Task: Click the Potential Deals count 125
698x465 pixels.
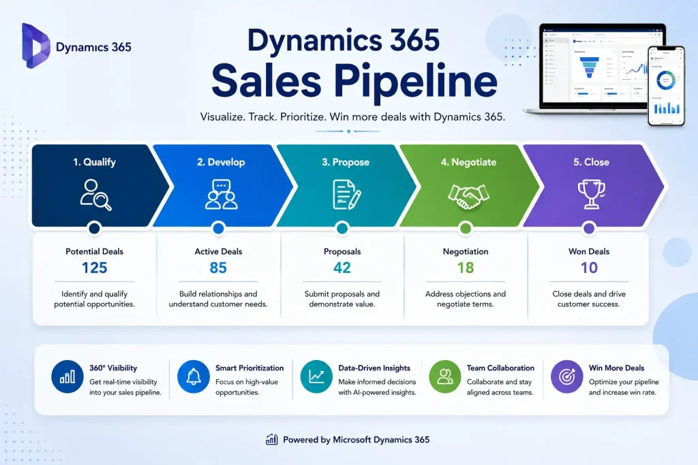Action: click(94, 268)
